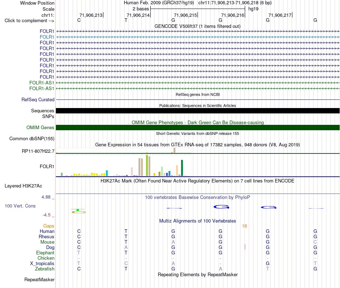The image size is (340, 288).
Task: Click the FOLR1 GTEx expression bar chart
Action: 123,165
